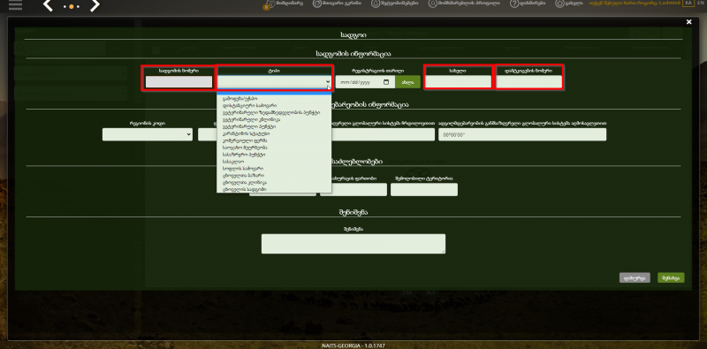Click the grey close (დახურვა) button

pos(635,277)
